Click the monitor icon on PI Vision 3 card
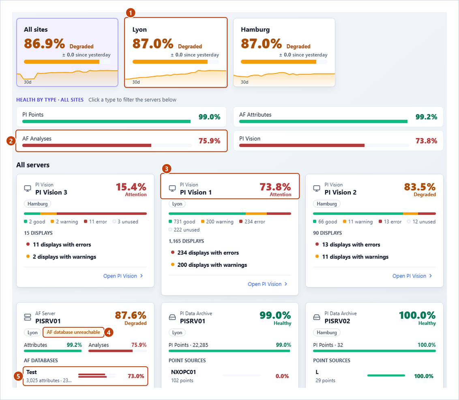The width and height of the screenshot is (459, 400). [28, 188]
